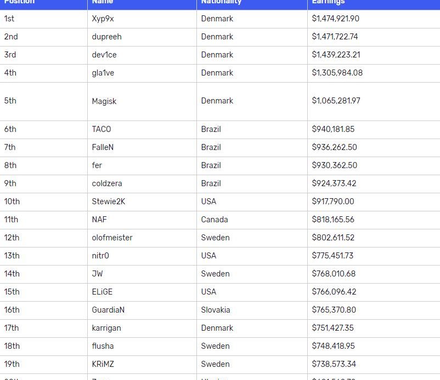Click the coldzera player name

coord(107,183)
